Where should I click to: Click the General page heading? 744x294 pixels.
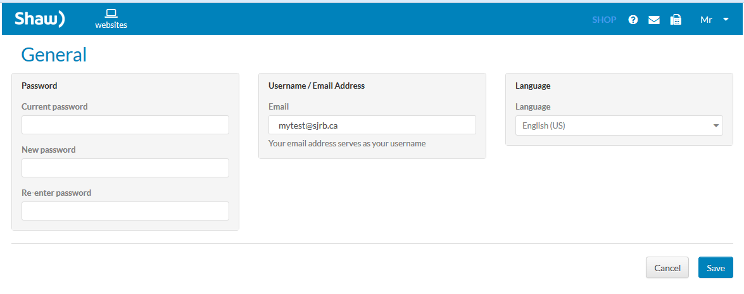tap(54, 55)
